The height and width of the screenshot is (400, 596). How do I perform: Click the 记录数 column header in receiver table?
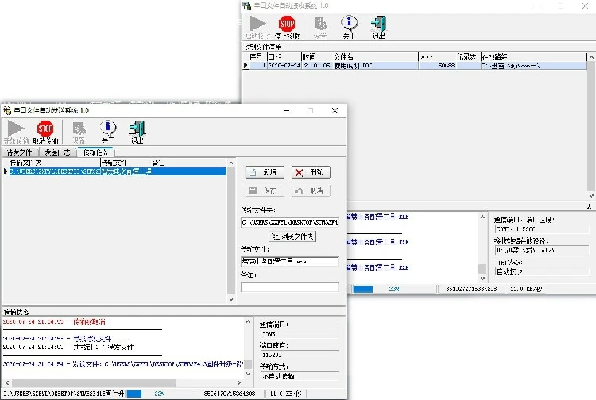coord(466,56)
